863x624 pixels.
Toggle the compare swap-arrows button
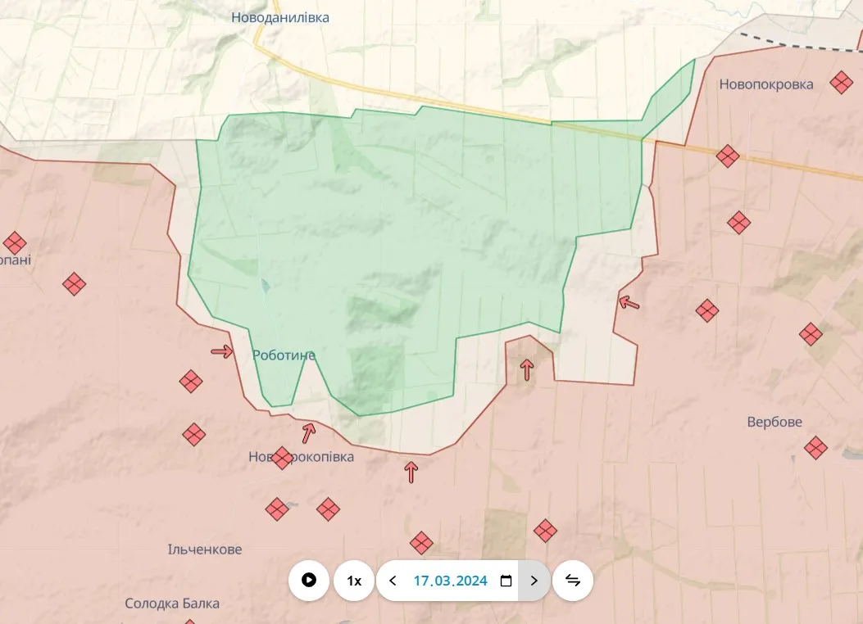click(x=573, y=581)
